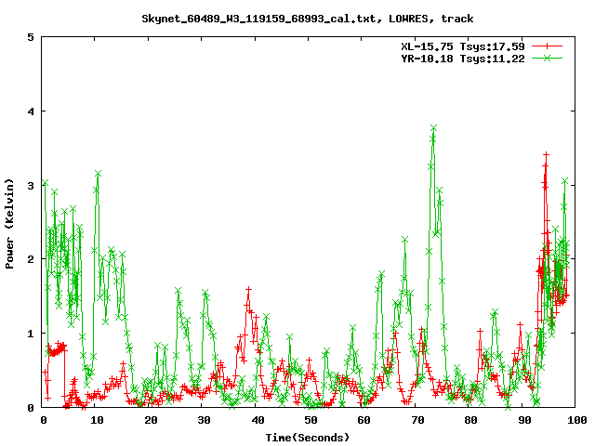Click the red legend line sample for XL

tap(547, 46)
